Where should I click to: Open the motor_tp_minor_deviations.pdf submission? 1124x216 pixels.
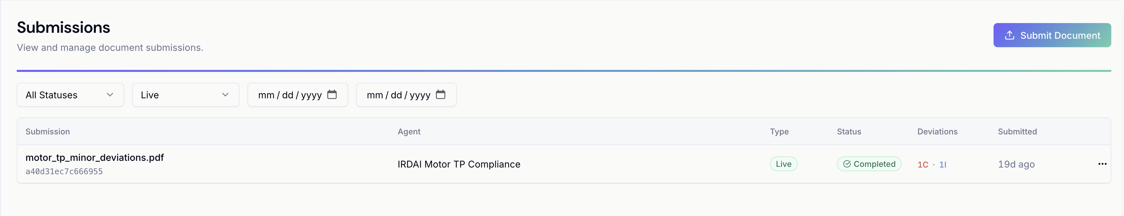(x=95, y=157)
